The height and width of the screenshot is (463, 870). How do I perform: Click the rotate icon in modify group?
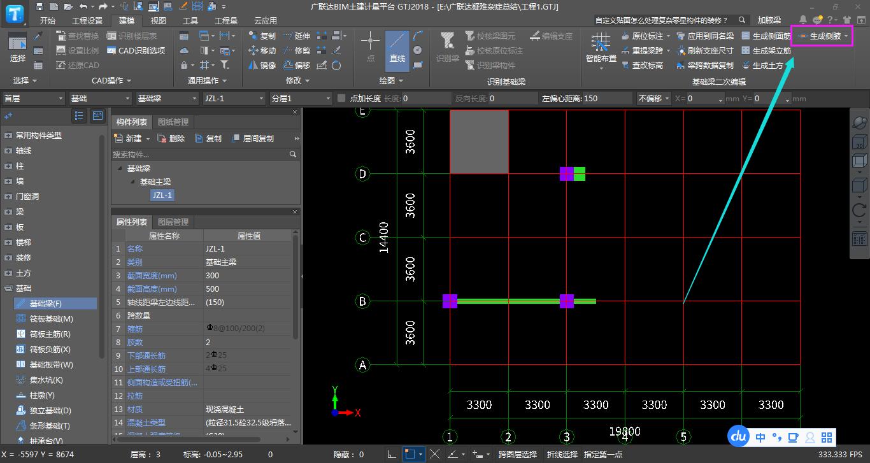(336, 65)
